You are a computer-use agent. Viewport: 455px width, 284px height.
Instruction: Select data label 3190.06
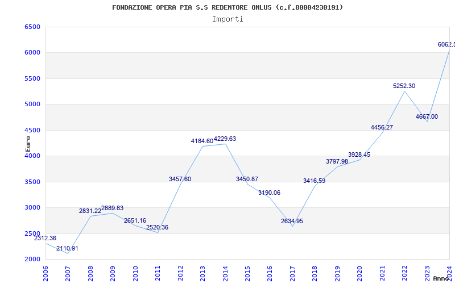269,193
